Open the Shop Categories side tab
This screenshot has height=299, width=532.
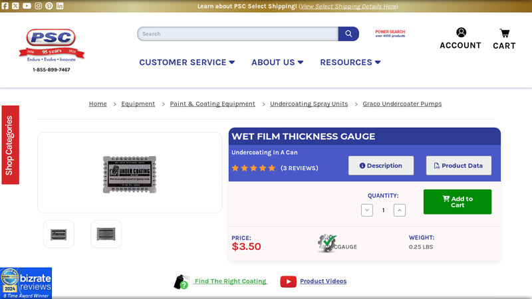10,145
